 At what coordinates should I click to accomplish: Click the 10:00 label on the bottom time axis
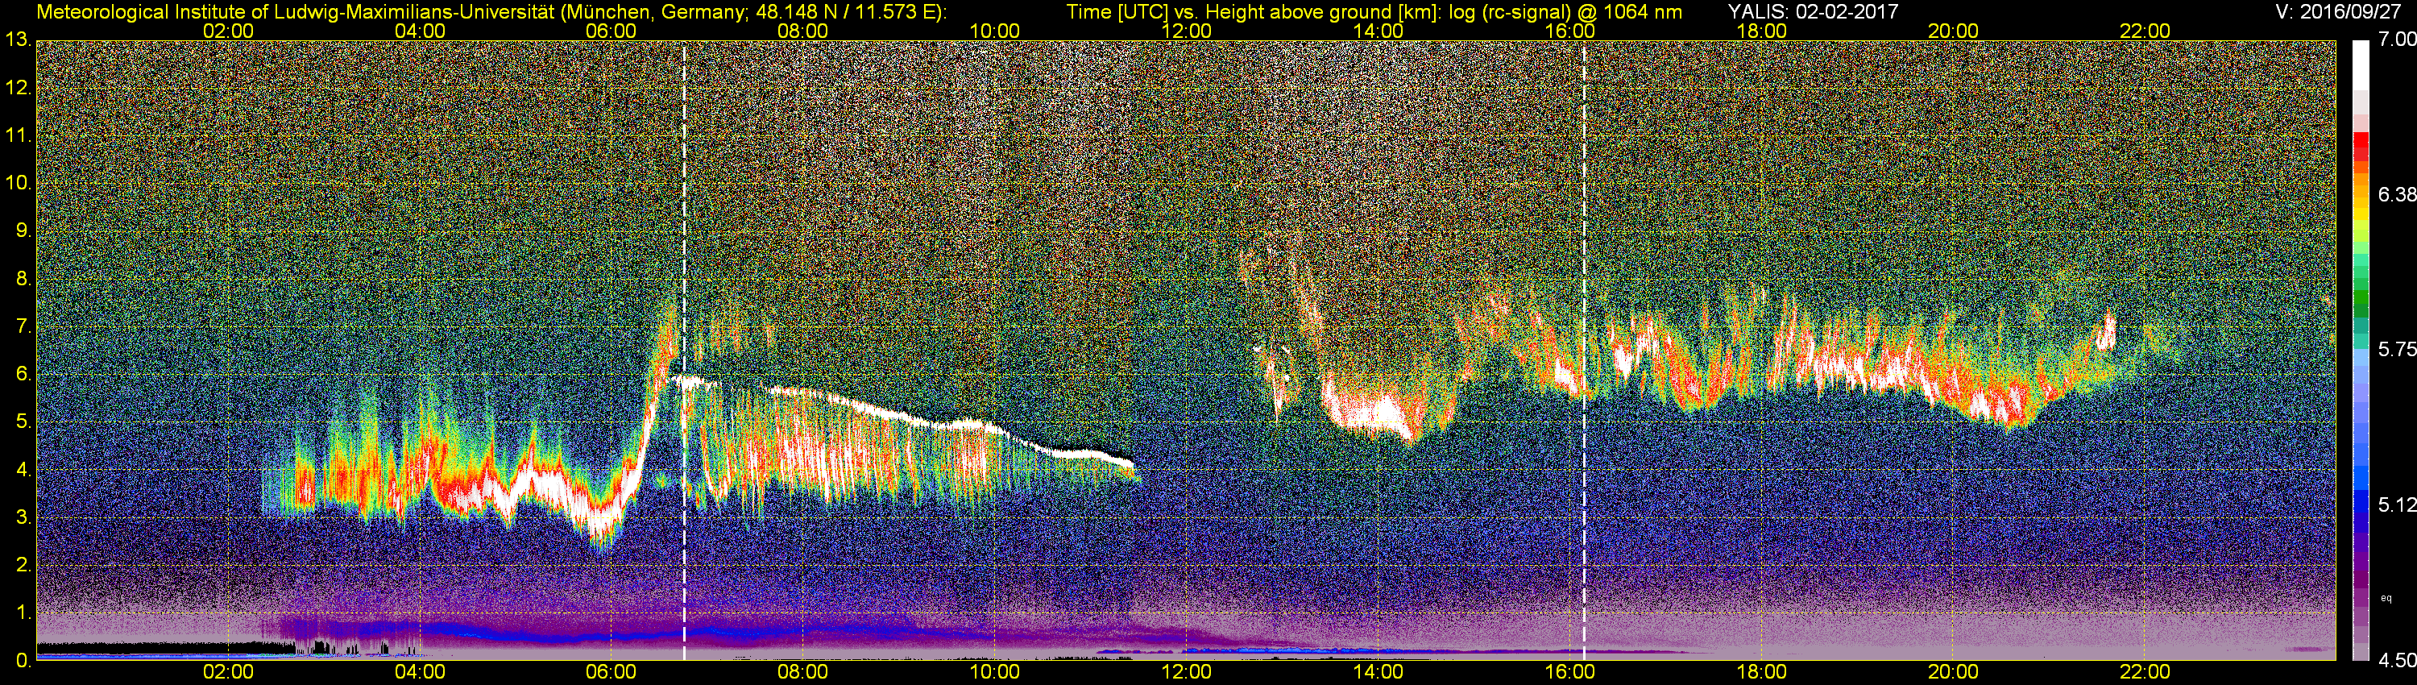(x=994, y=672)
